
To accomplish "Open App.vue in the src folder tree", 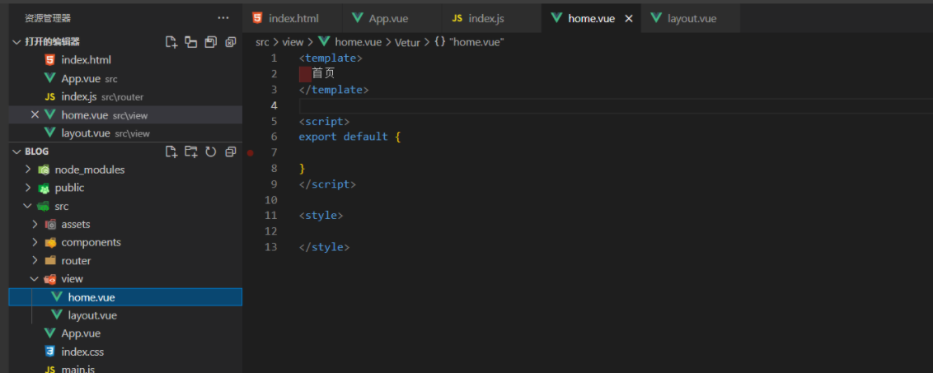I will [x=125, y=333].
